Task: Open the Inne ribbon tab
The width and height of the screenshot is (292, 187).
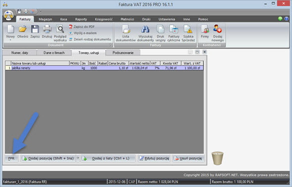Action: coord(187,19)
